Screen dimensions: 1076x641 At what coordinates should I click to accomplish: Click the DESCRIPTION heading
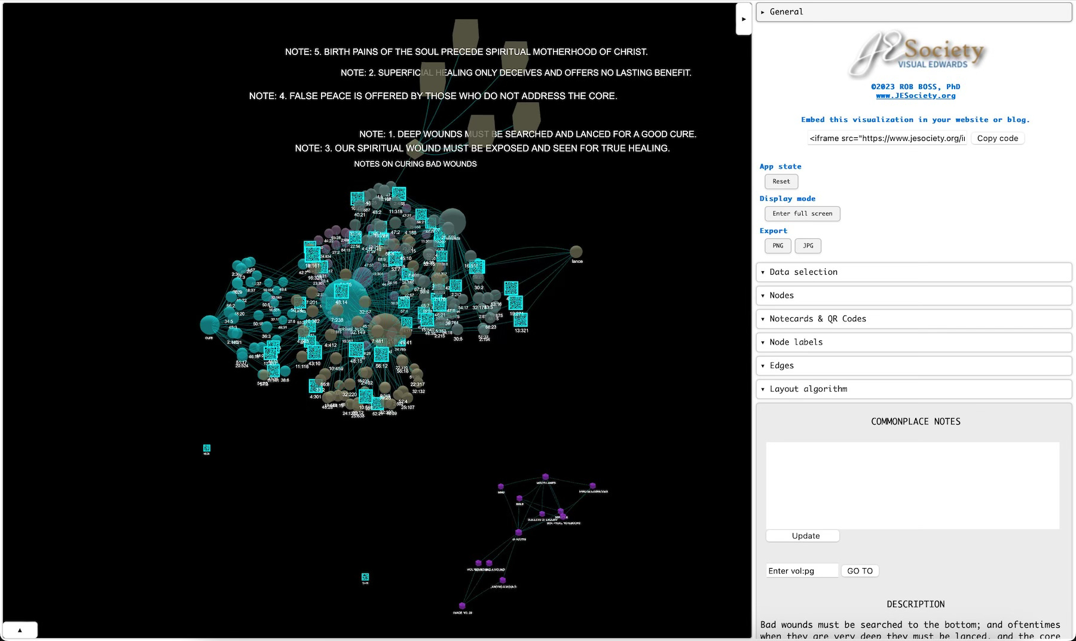pos(916,604)
